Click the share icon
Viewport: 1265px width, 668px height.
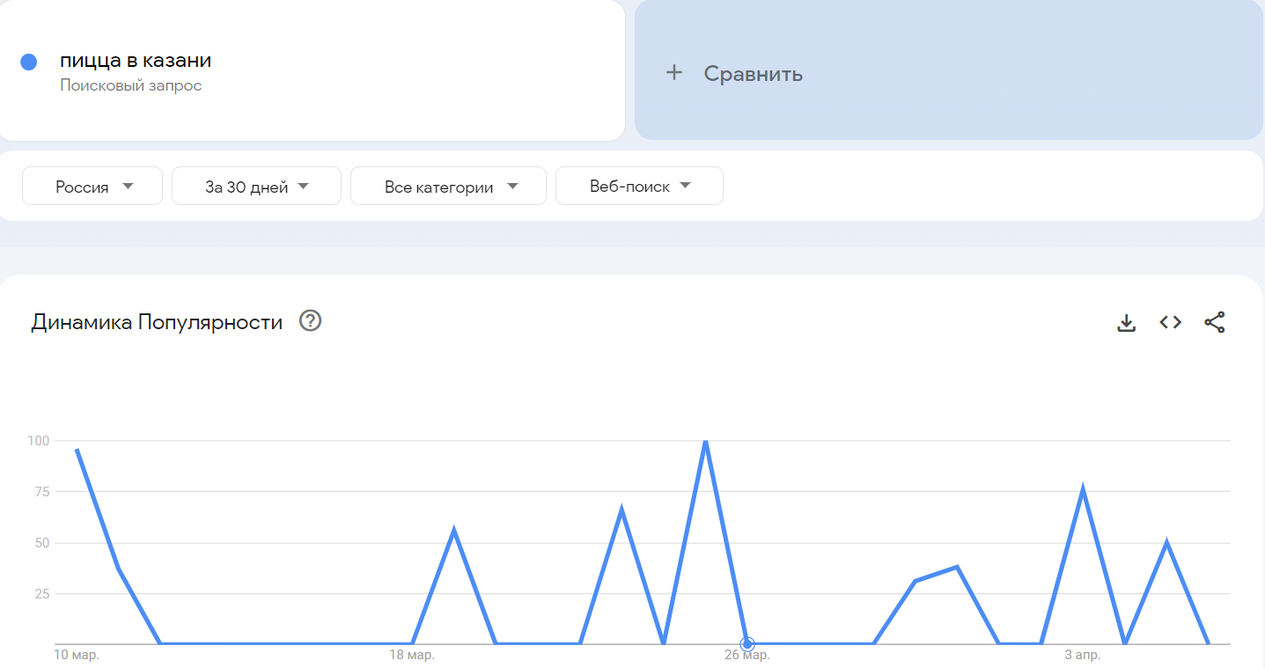[1214, 323]
